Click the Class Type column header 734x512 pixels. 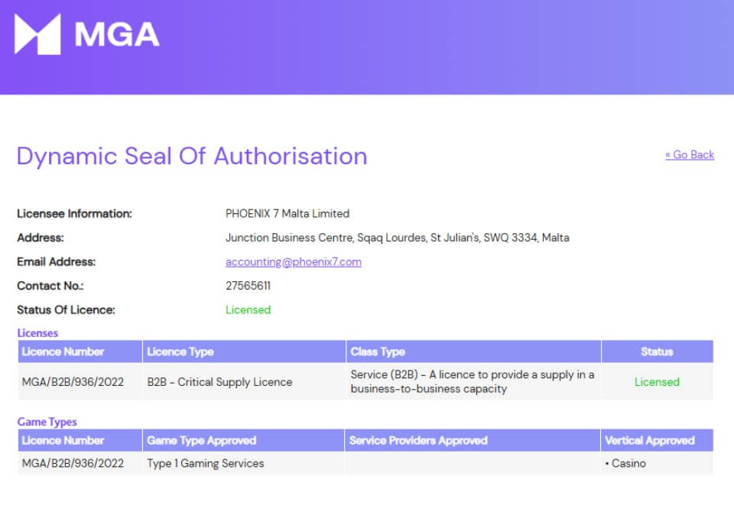click(378, 352)
